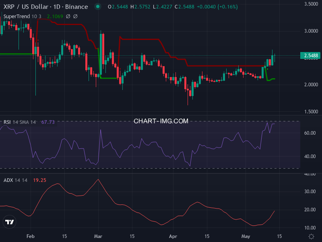322x242 pixels.
Task: Click the May date axis label
Action: point(246,236)
